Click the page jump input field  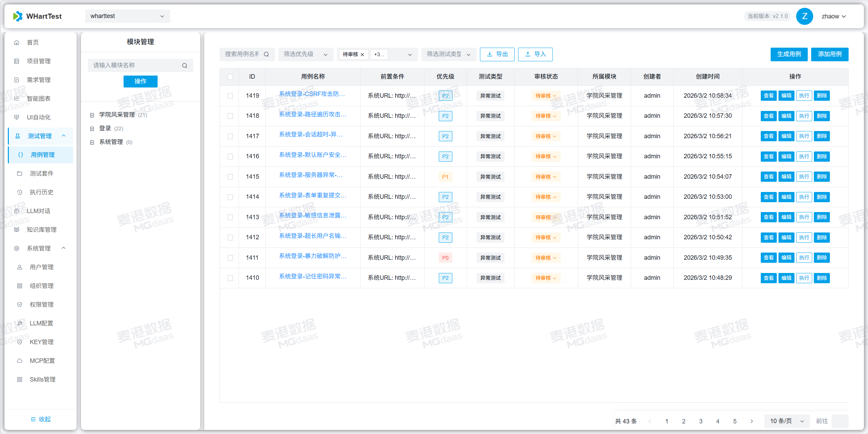[x=839, y=421]
